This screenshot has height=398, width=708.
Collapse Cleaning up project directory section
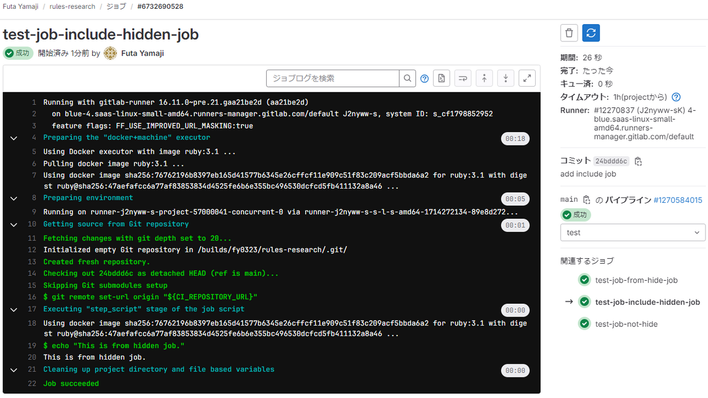pos(13,370)
